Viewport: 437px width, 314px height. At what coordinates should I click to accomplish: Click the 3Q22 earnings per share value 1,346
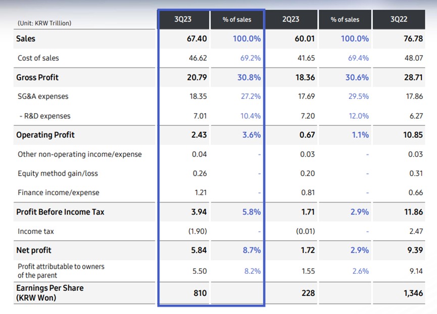(x=413, y=293)
